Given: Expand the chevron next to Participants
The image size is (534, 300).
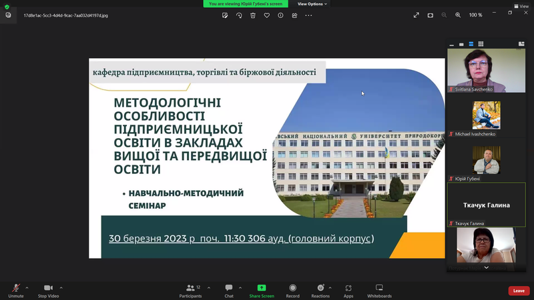Looking at the screenshot, I should coord(209,288).
